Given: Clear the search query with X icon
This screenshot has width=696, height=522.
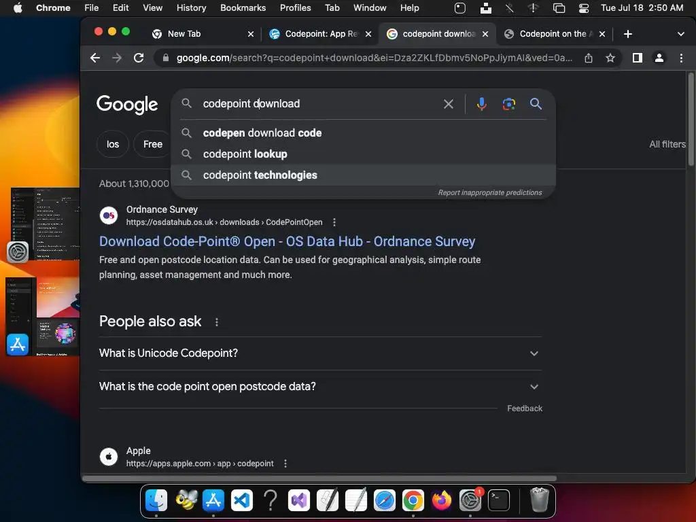Looking at the screenshot, I should pos(449,104).
